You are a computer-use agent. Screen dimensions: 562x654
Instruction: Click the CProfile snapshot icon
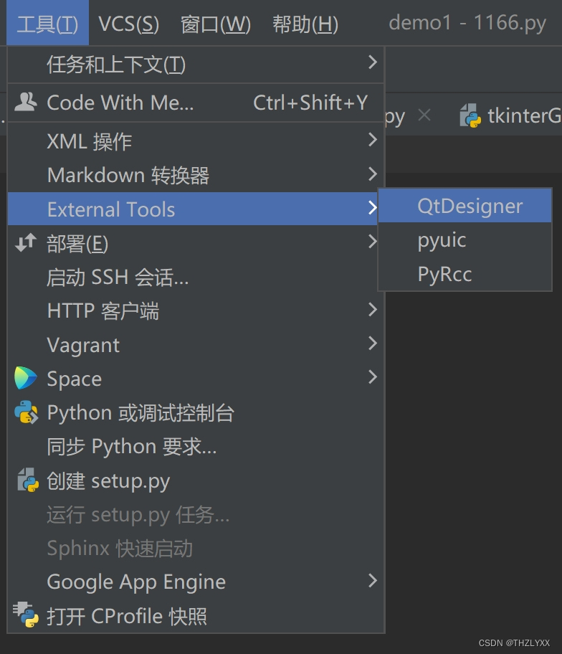tap(26, 615)
